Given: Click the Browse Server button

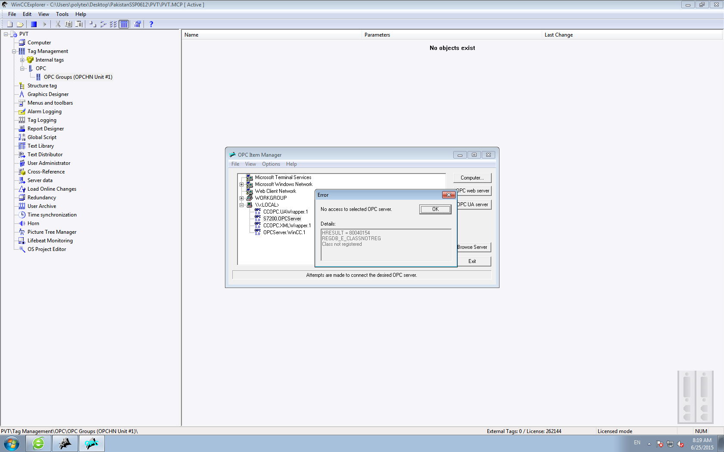Looking at the screenshot, I should coord(474,247).
